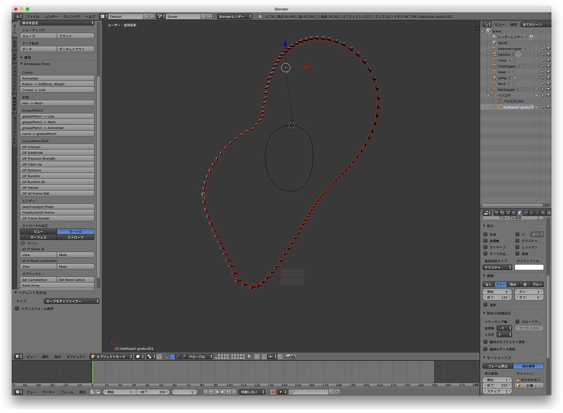Enable the トランスフォーム維持 checkbox
The height and width of the screenshot is (413, 563).
click(17, 309)
